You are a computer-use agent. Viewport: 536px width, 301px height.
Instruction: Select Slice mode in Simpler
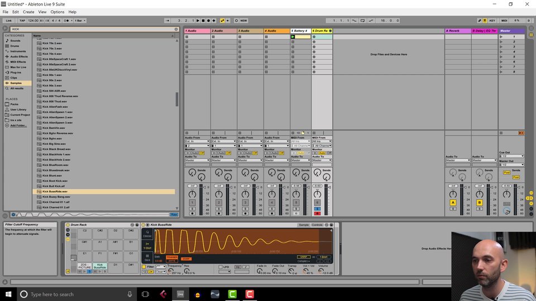(147, 258)
